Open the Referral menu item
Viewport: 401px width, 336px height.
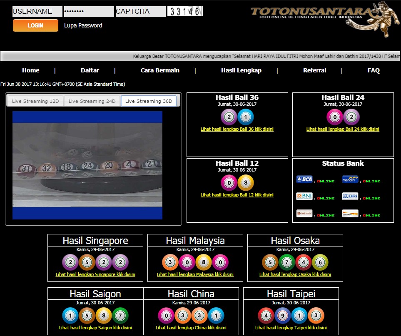click(314, 70)
